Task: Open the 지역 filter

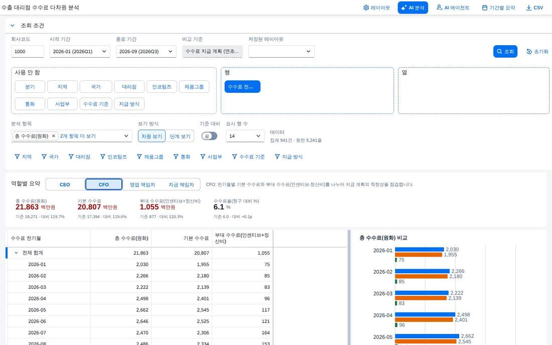Action: click(x=23, y=157)
